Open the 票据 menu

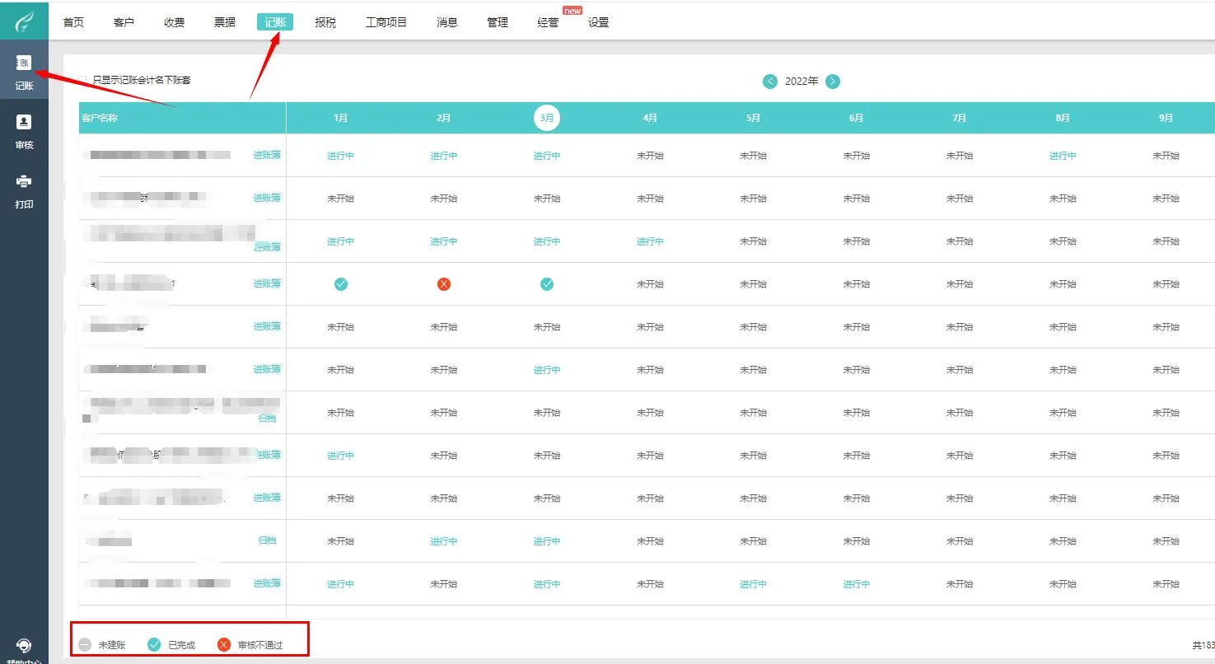click(225, 22)
